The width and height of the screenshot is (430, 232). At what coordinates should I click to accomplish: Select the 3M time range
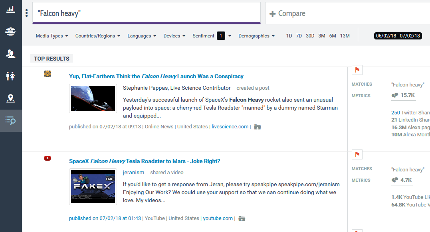point(322,36)
